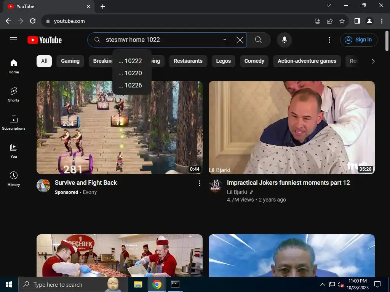Screen dimensions: 390x292
Task: Install YouTube app from address bar icon
Action: (x=318, y=21)
